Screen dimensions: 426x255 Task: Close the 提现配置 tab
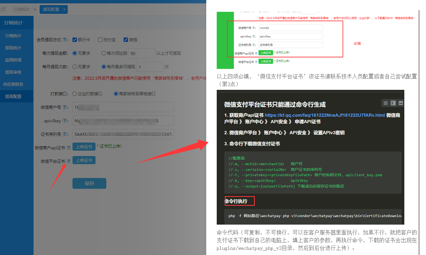coord(64,9)
